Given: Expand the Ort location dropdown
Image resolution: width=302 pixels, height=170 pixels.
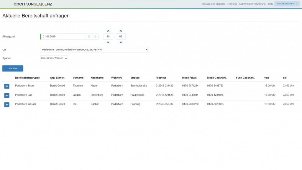Looking at the screenshot, I should [x=147, y=50].
